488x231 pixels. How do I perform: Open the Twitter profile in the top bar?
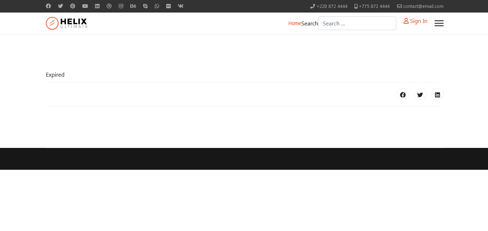(61, 6)
